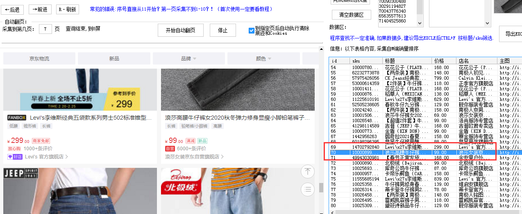
Task: Click the back-to-top arrow icon
Action: (307, 171)
